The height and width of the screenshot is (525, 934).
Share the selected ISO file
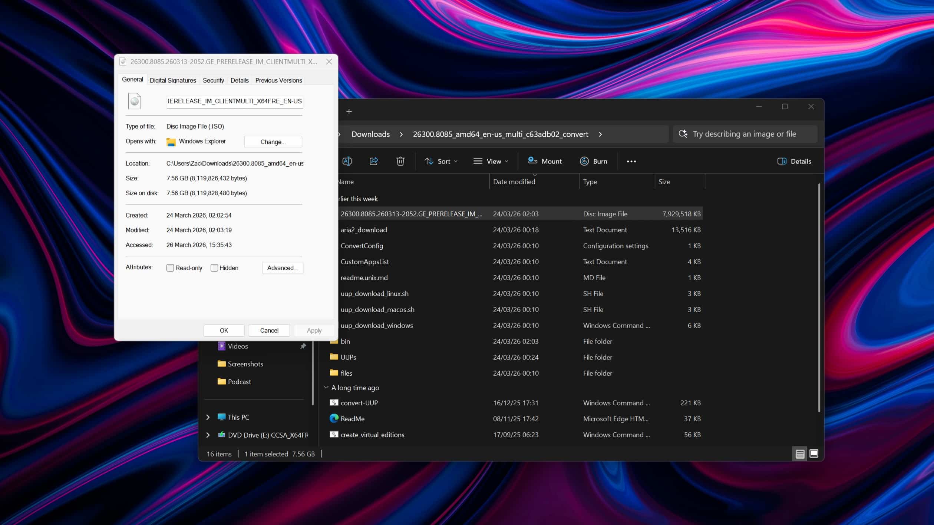pyautogui.click(x=373, y=161)
